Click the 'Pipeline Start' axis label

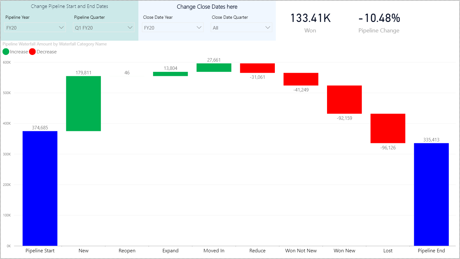(40, 251)
